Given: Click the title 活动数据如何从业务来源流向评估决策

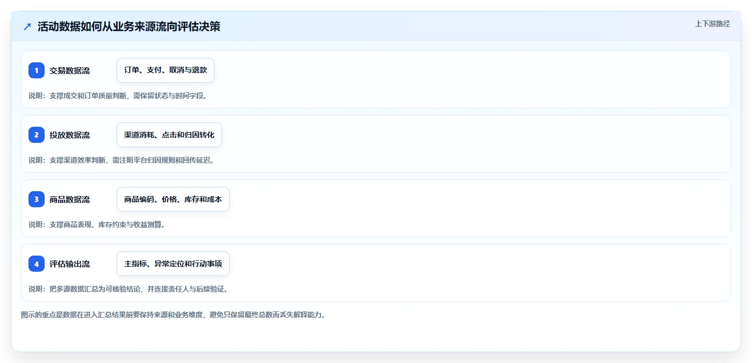Looking at the screenshot, I should (129, 27).
